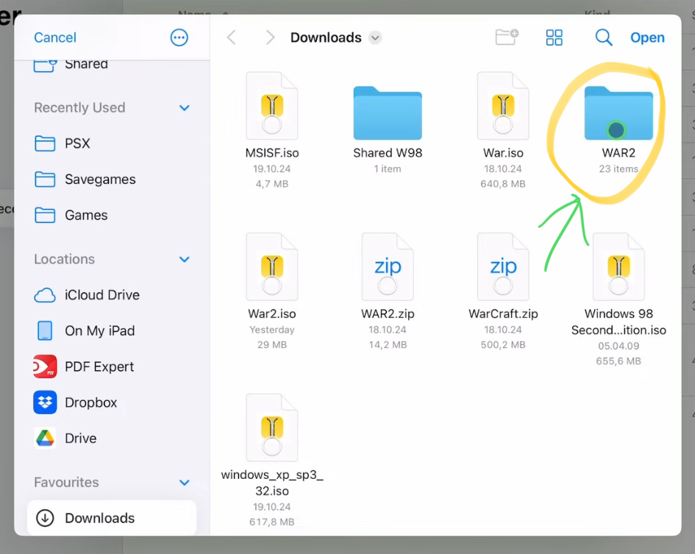Tap the Open button
This screenshot has width=695, height=554.
(647, 38)
